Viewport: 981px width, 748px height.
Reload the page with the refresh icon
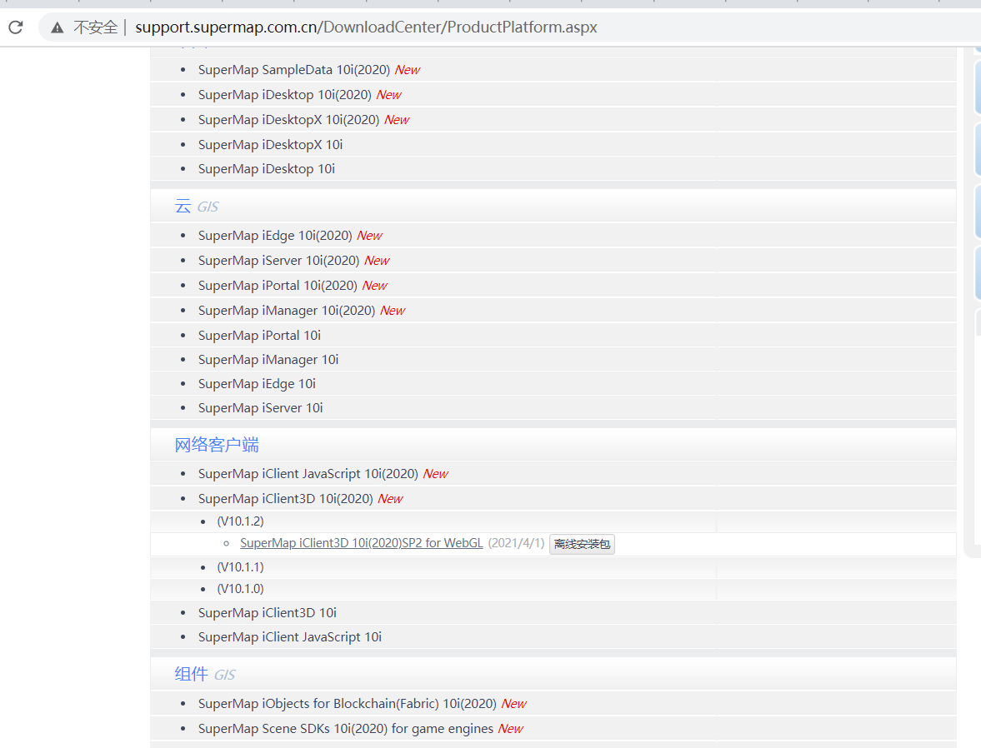16,27
